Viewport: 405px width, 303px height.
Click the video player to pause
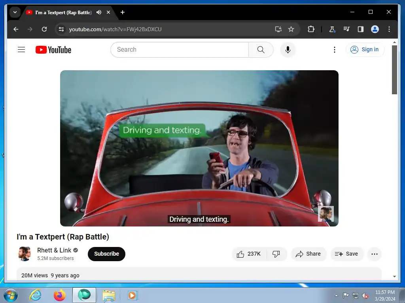pyautogui.click(x=199, y=148)
